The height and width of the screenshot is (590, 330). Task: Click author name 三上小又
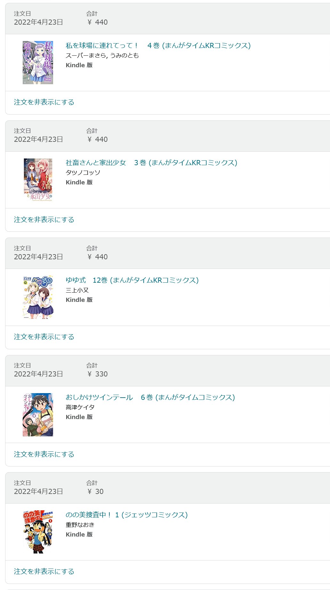coord(77,290)
